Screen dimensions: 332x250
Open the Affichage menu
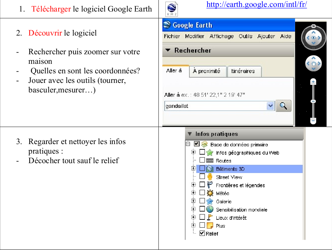[221, 37]
